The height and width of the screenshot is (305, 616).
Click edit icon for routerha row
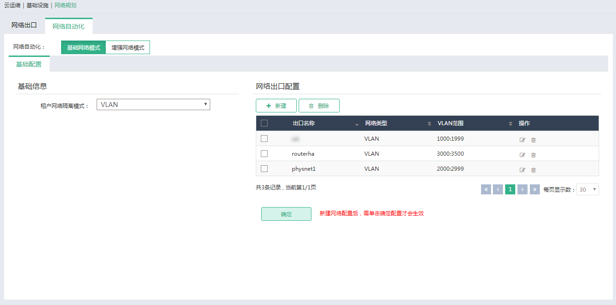[523, 155]
